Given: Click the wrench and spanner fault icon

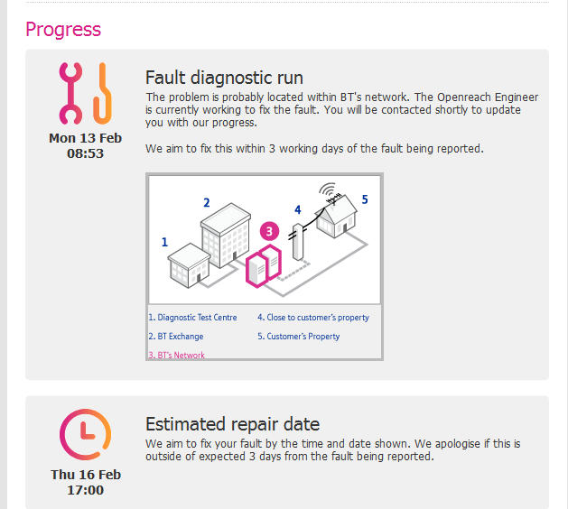Looking at the screenshot, I should tap(84, 94).
